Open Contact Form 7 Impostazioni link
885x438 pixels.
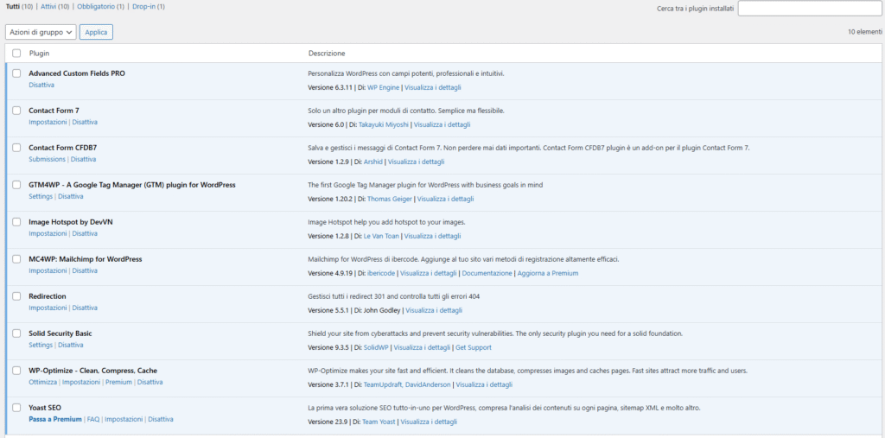[x=48, y=123]
